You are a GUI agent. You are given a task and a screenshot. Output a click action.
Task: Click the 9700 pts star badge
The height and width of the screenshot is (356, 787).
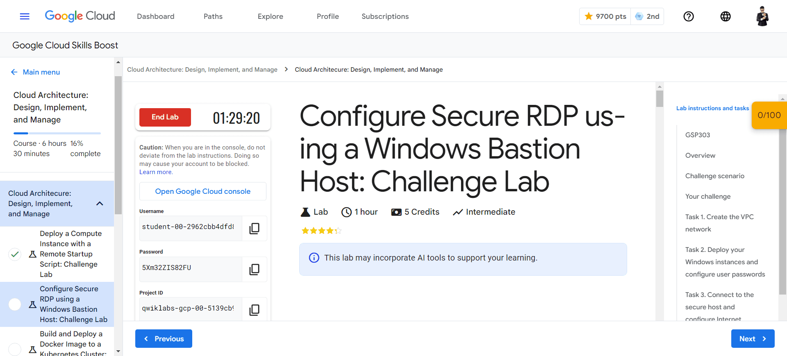point(605,16)
